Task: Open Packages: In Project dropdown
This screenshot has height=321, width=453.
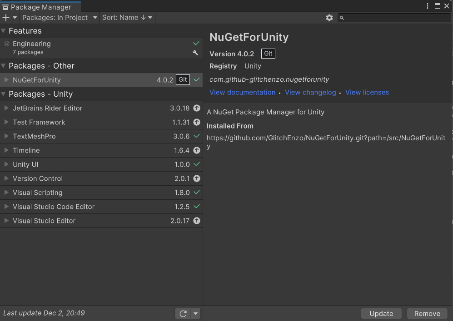Action: tap(60, 18)
